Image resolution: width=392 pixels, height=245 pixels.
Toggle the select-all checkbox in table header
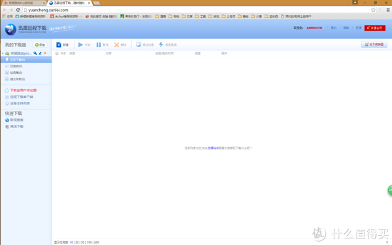[x=57, y=54]
